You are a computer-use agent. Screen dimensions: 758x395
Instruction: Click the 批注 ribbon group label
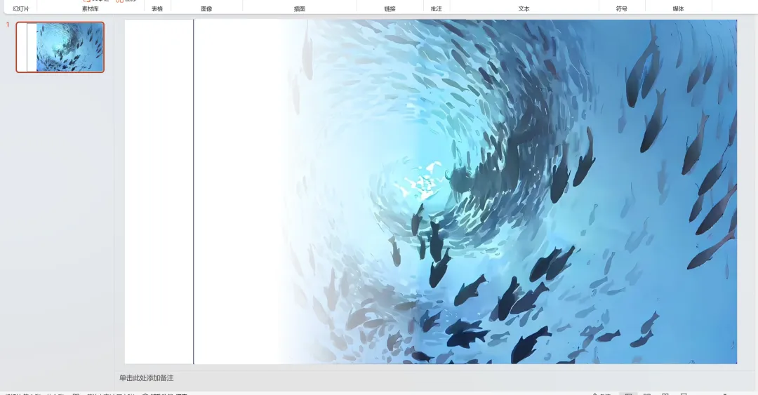pyautogui.click(x=436, y=8)
